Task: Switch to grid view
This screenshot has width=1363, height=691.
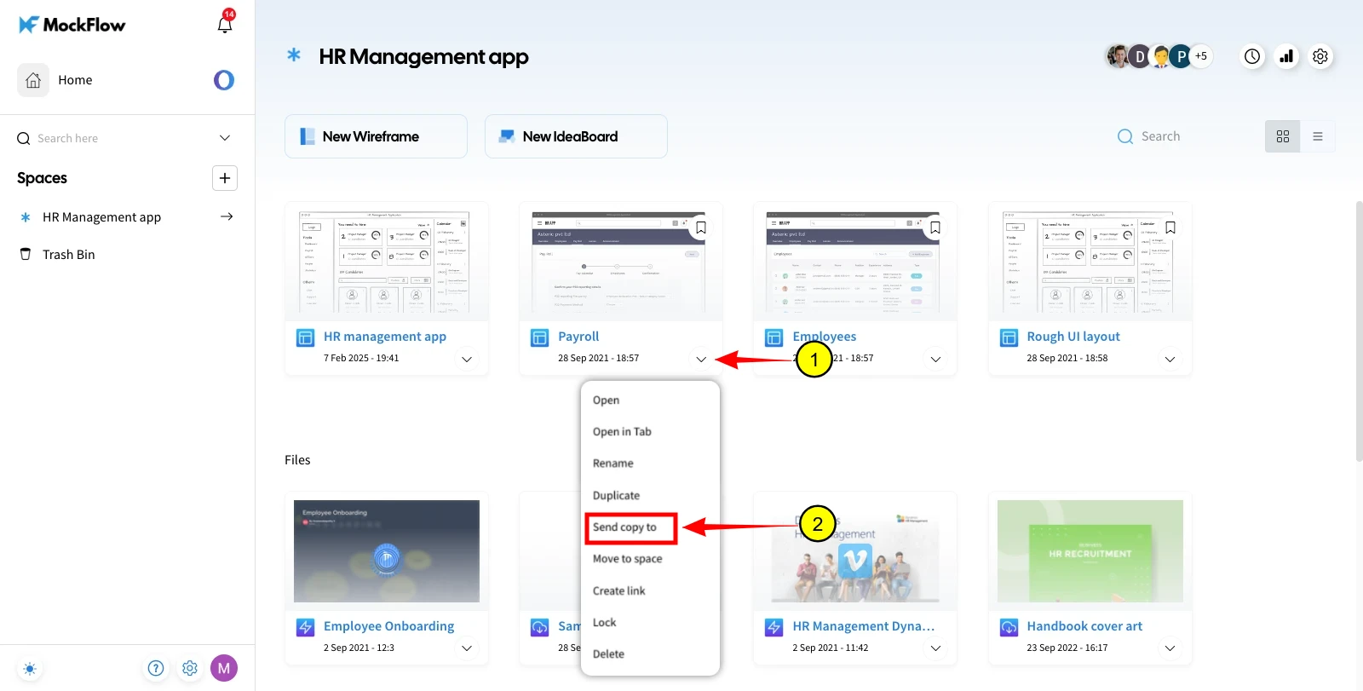Action: tap(1283, 136)
